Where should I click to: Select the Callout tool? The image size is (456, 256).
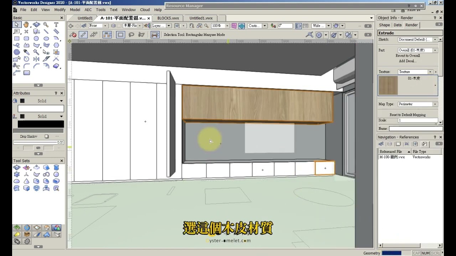click(17, 31)
